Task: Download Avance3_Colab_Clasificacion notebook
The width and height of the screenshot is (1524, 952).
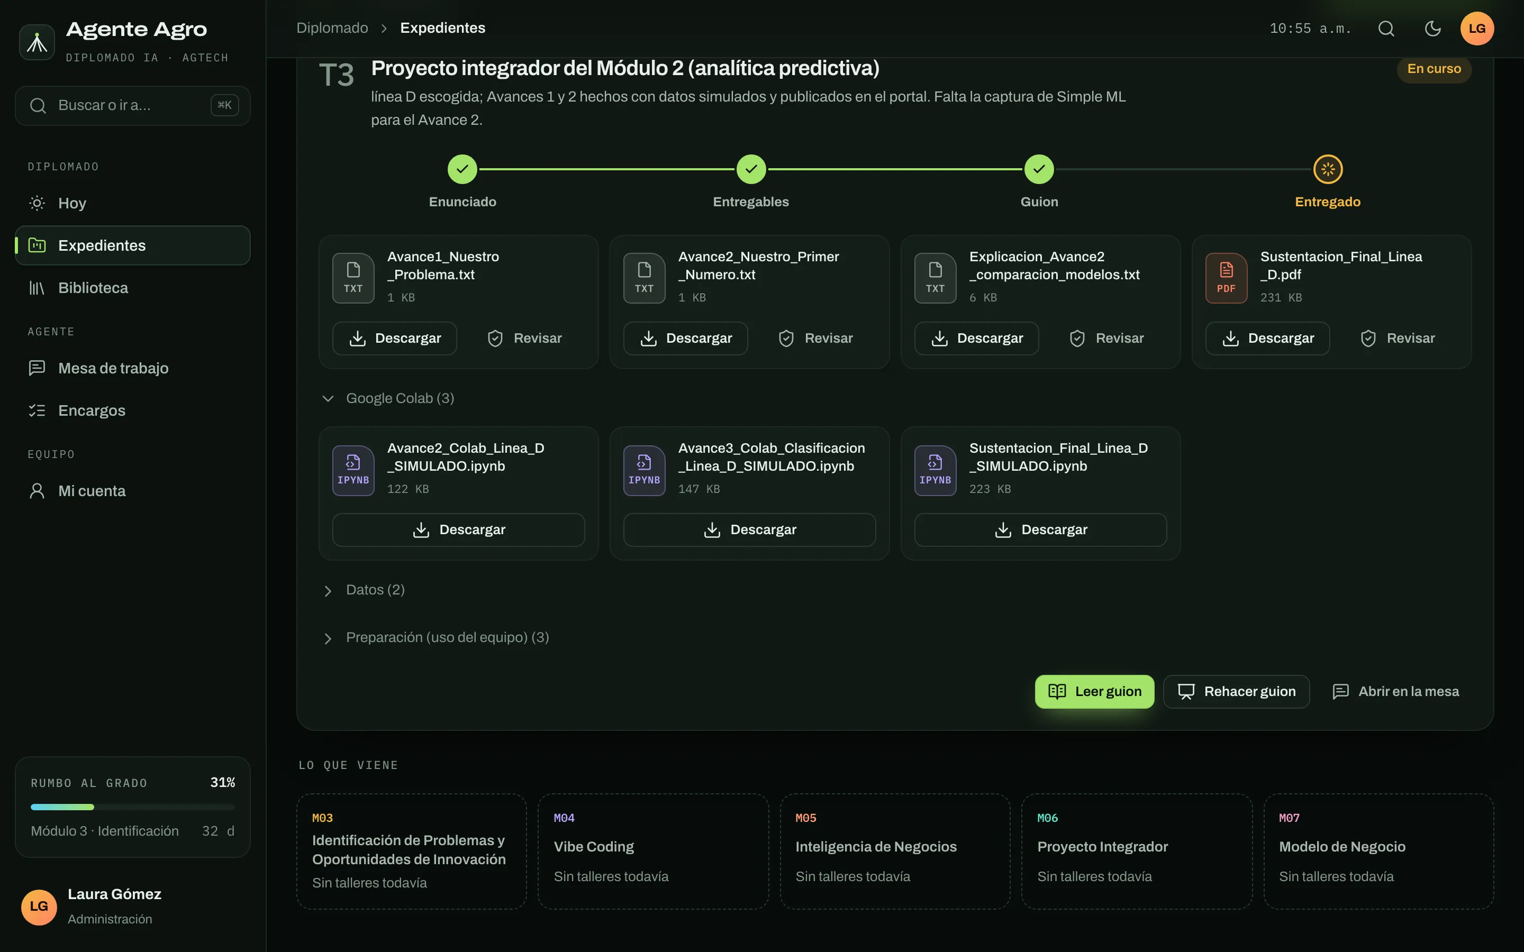Action: (x=749, y=529)
